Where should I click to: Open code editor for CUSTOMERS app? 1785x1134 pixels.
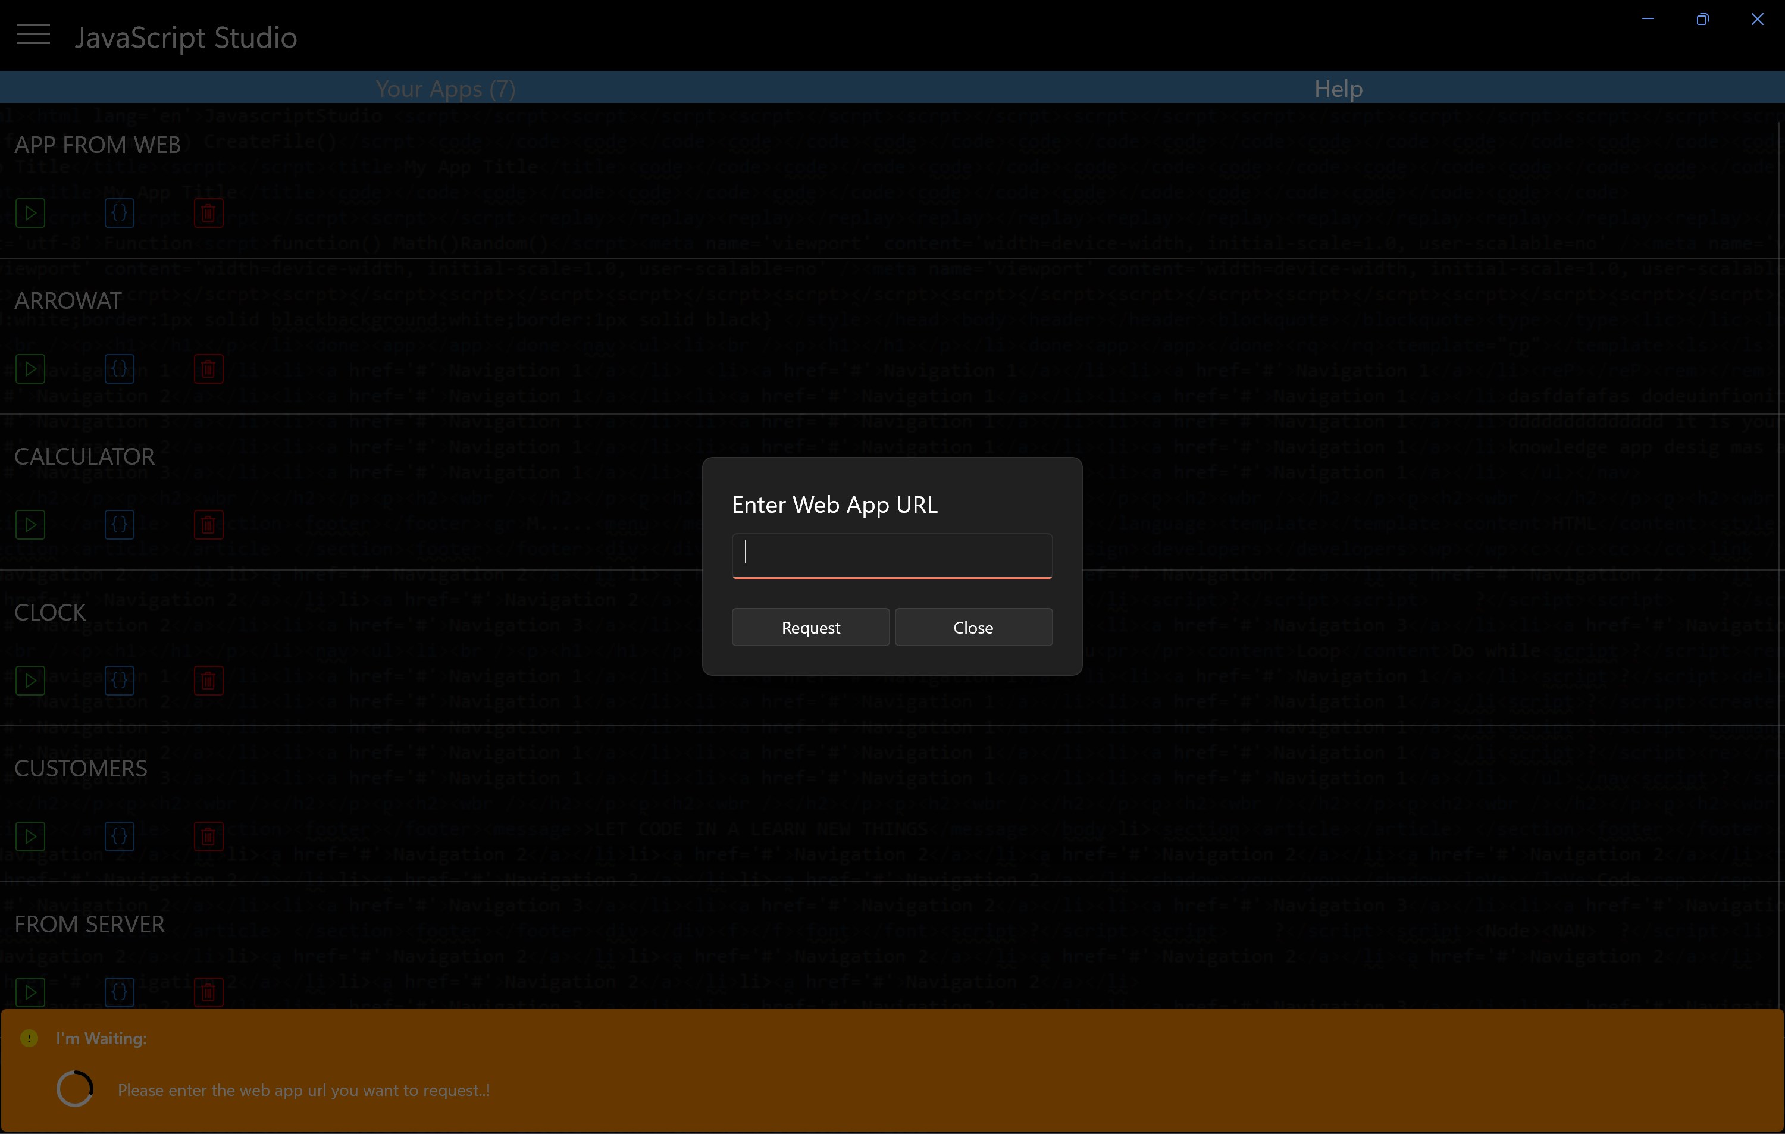tap(120, 836)
